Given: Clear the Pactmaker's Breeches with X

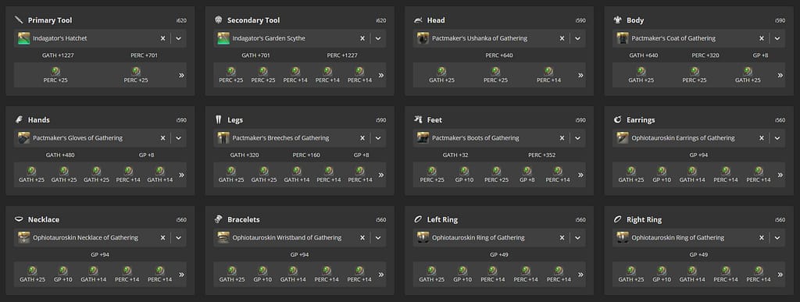Looking at the screenshot, I should (x=362, y=138).
